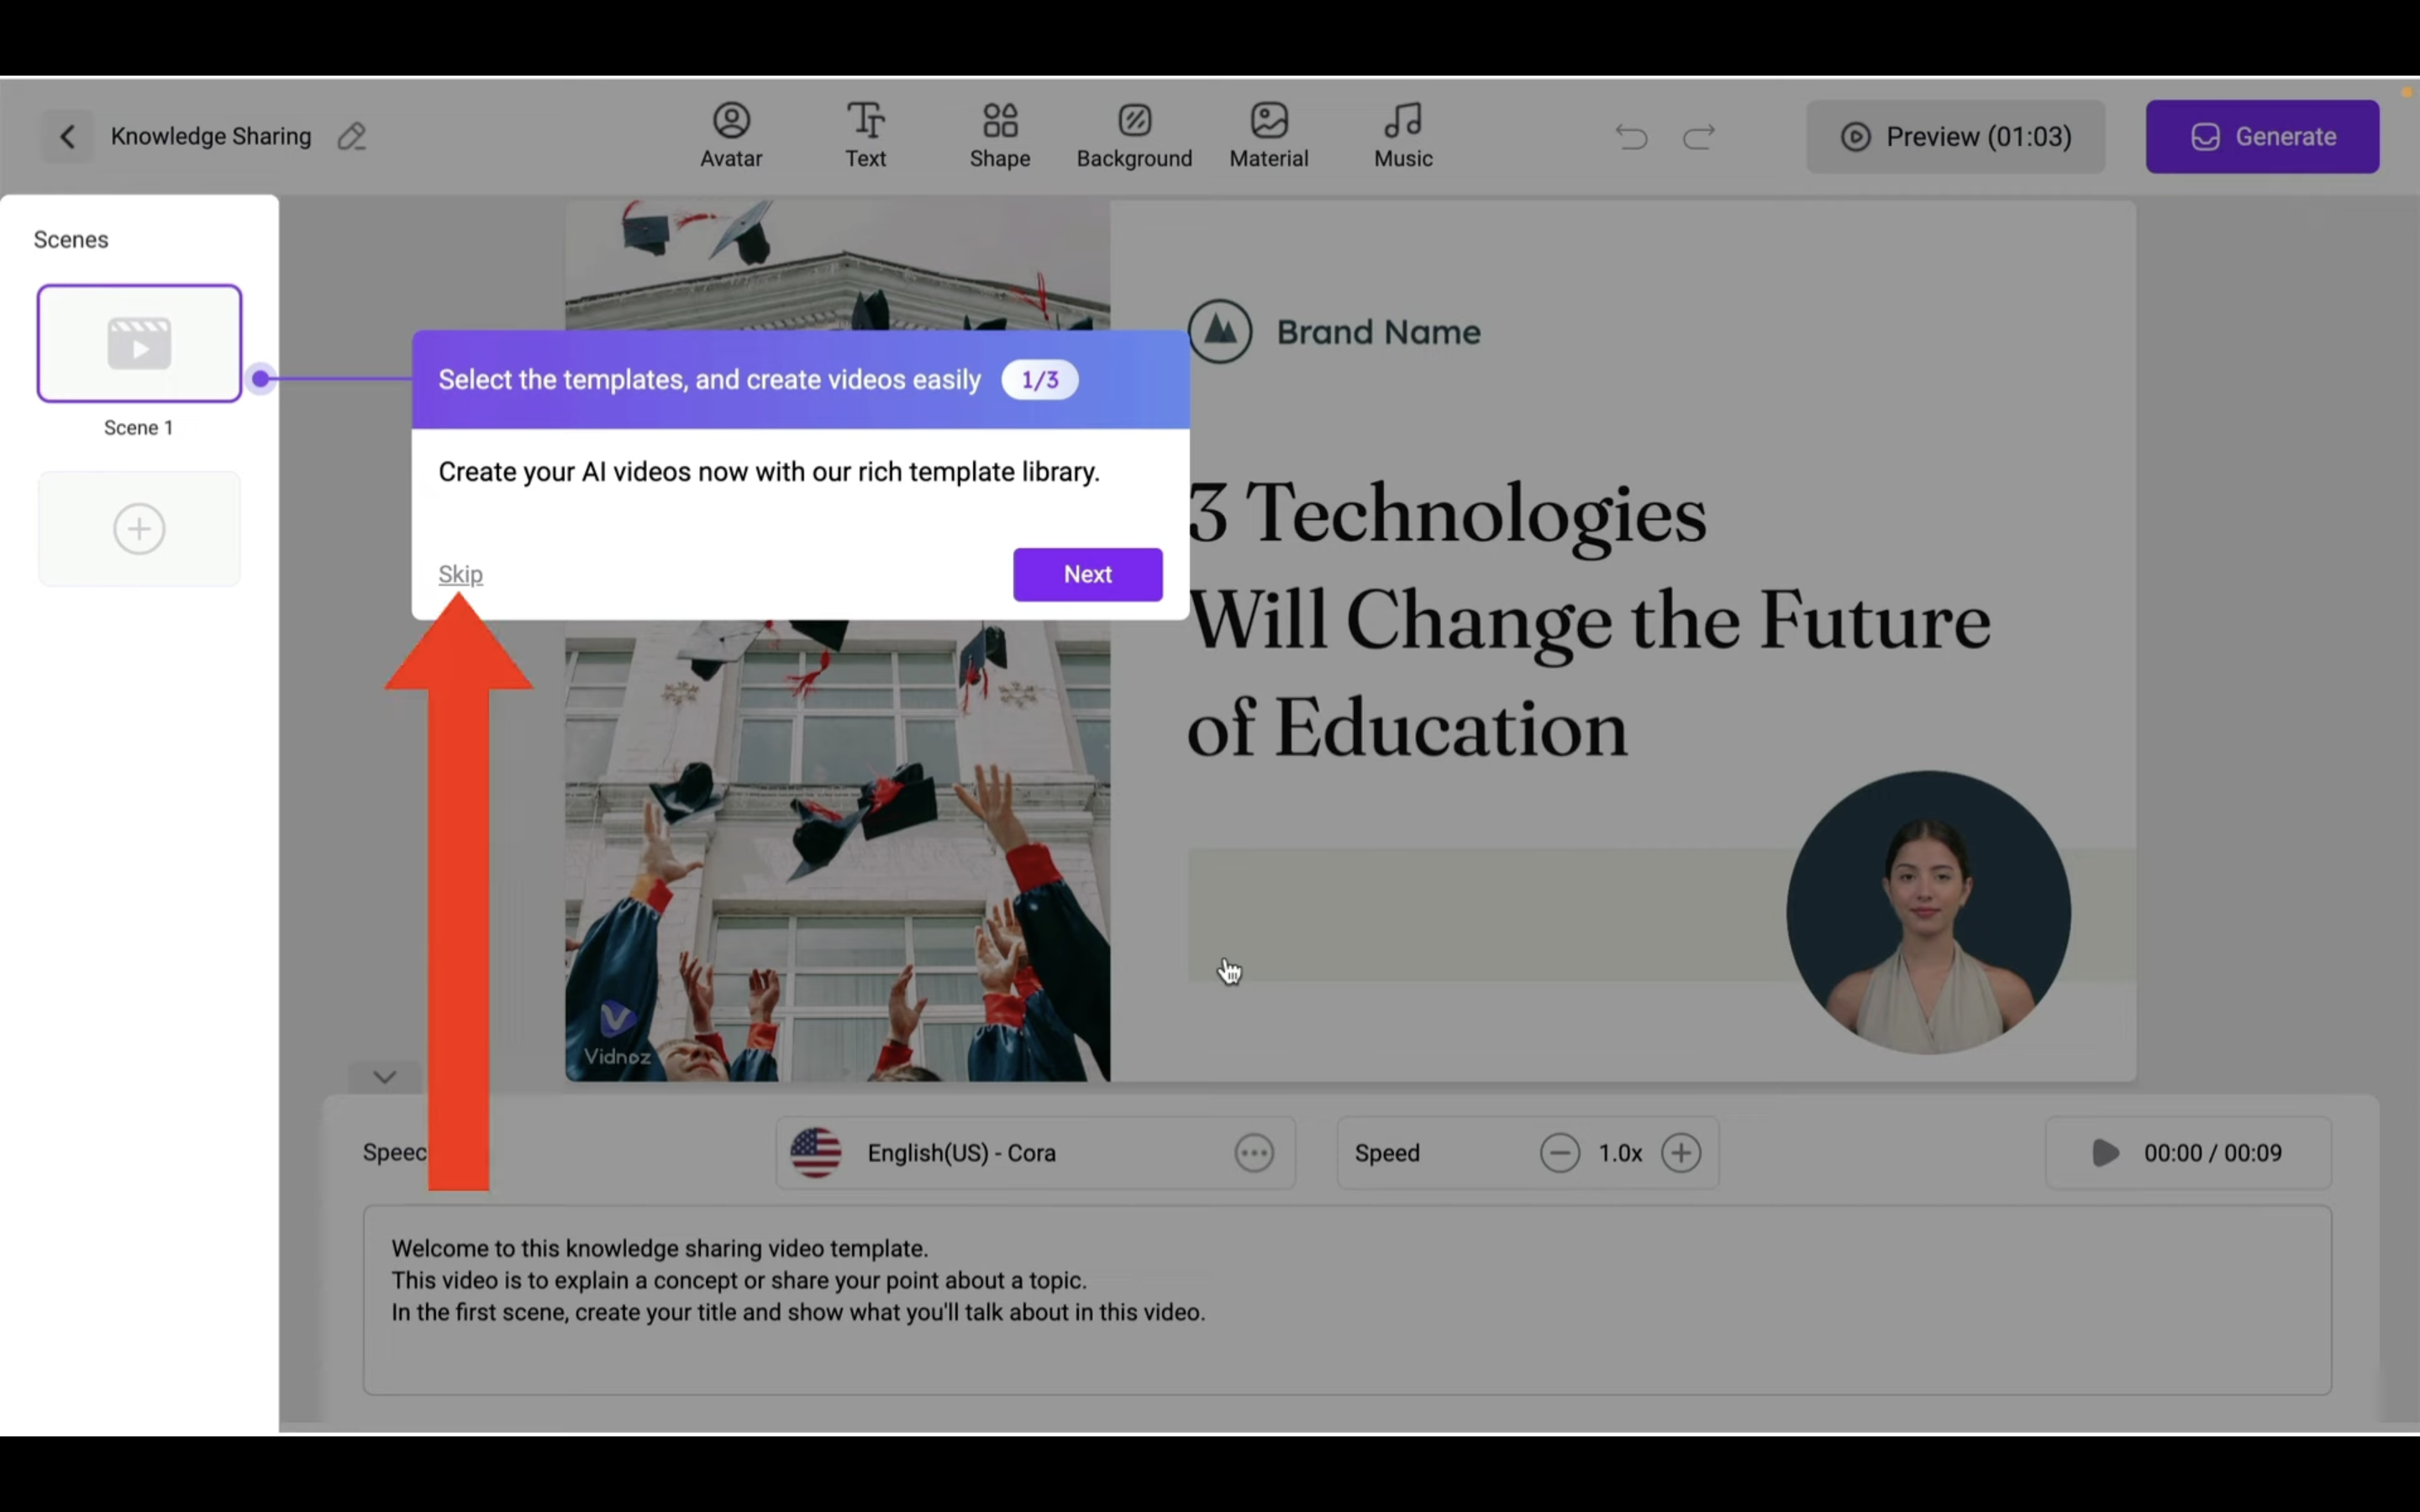Select Scene 1 thumbnail
2420x1512 pixels.
coord(139,343)
